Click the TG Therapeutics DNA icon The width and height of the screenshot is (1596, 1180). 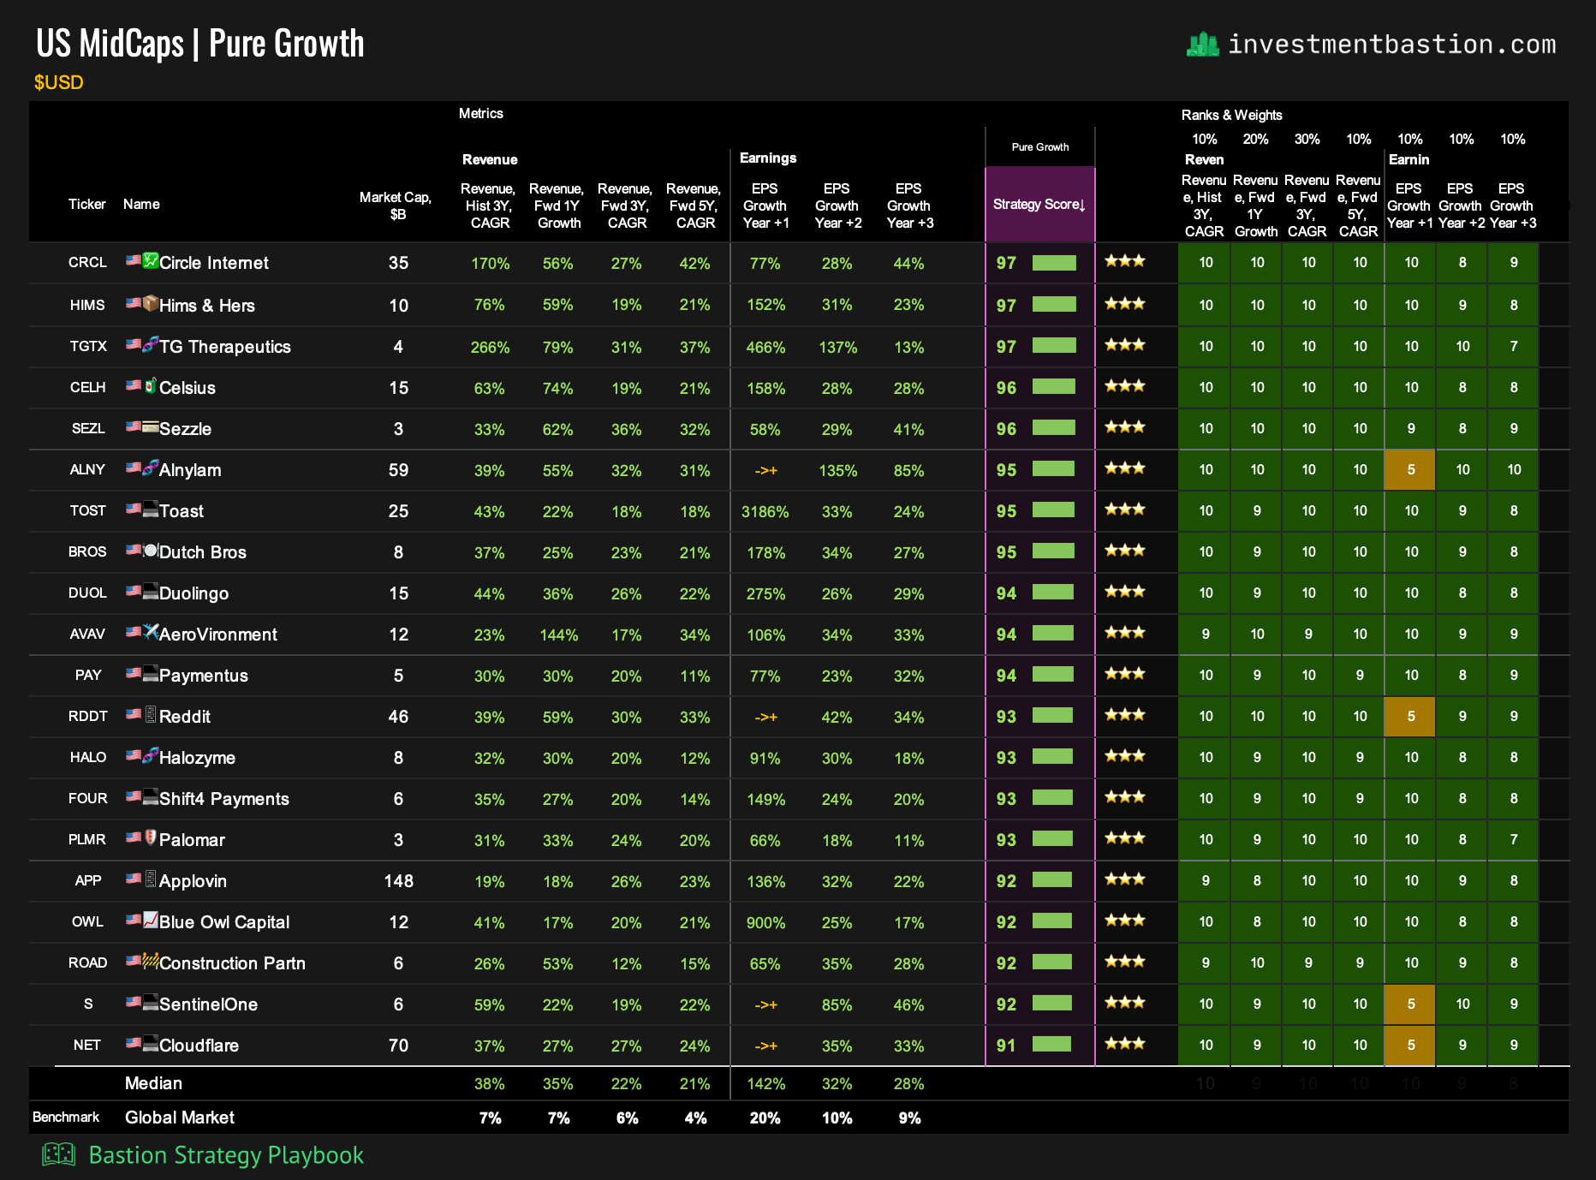pyautogui.click(x=151, y=344)
